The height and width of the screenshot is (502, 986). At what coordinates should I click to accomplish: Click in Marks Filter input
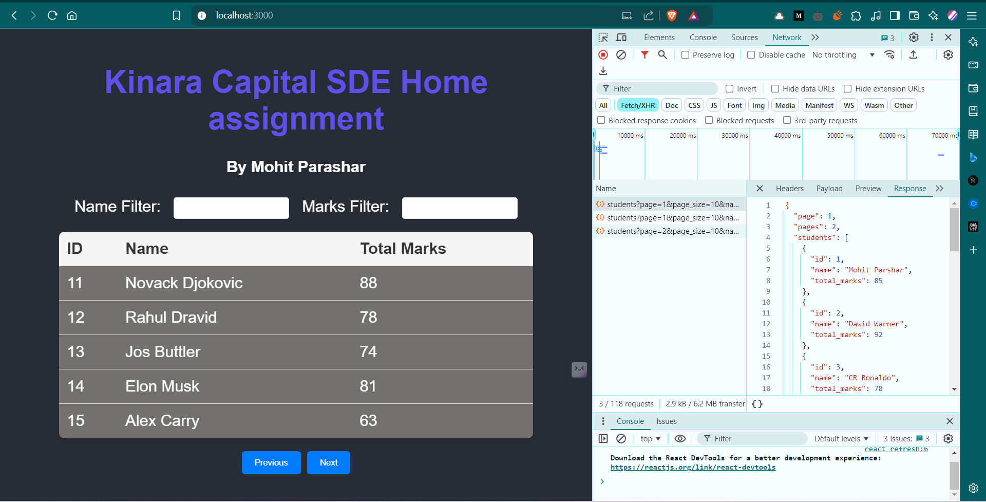tap(460, 208)
